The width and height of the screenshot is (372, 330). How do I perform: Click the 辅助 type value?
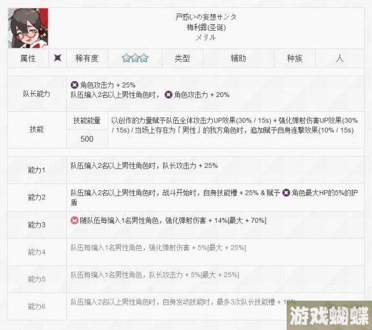[238, 58]
